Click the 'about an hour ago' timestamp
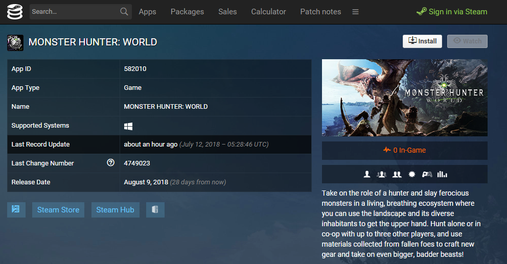This screenshot has height=264, width=507. [x=151, y=145]
